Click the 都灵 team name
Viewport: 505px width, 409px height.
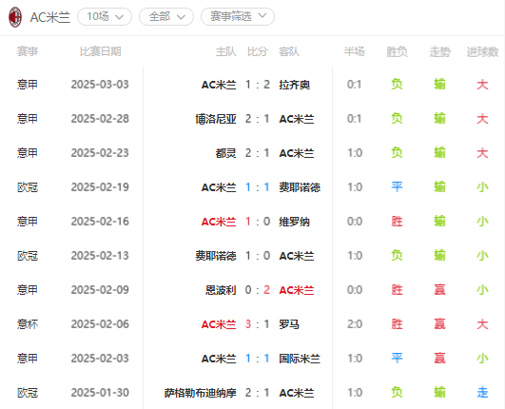[225, 153]
